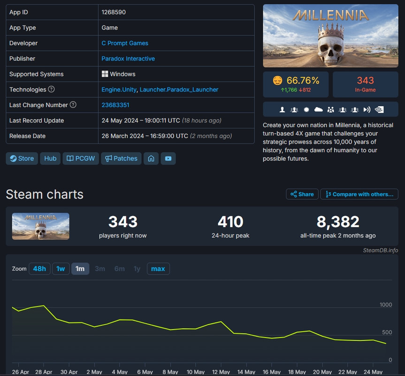Click the people icon right of Family Sharing
The image size is (405, 376).
[343, 110]
